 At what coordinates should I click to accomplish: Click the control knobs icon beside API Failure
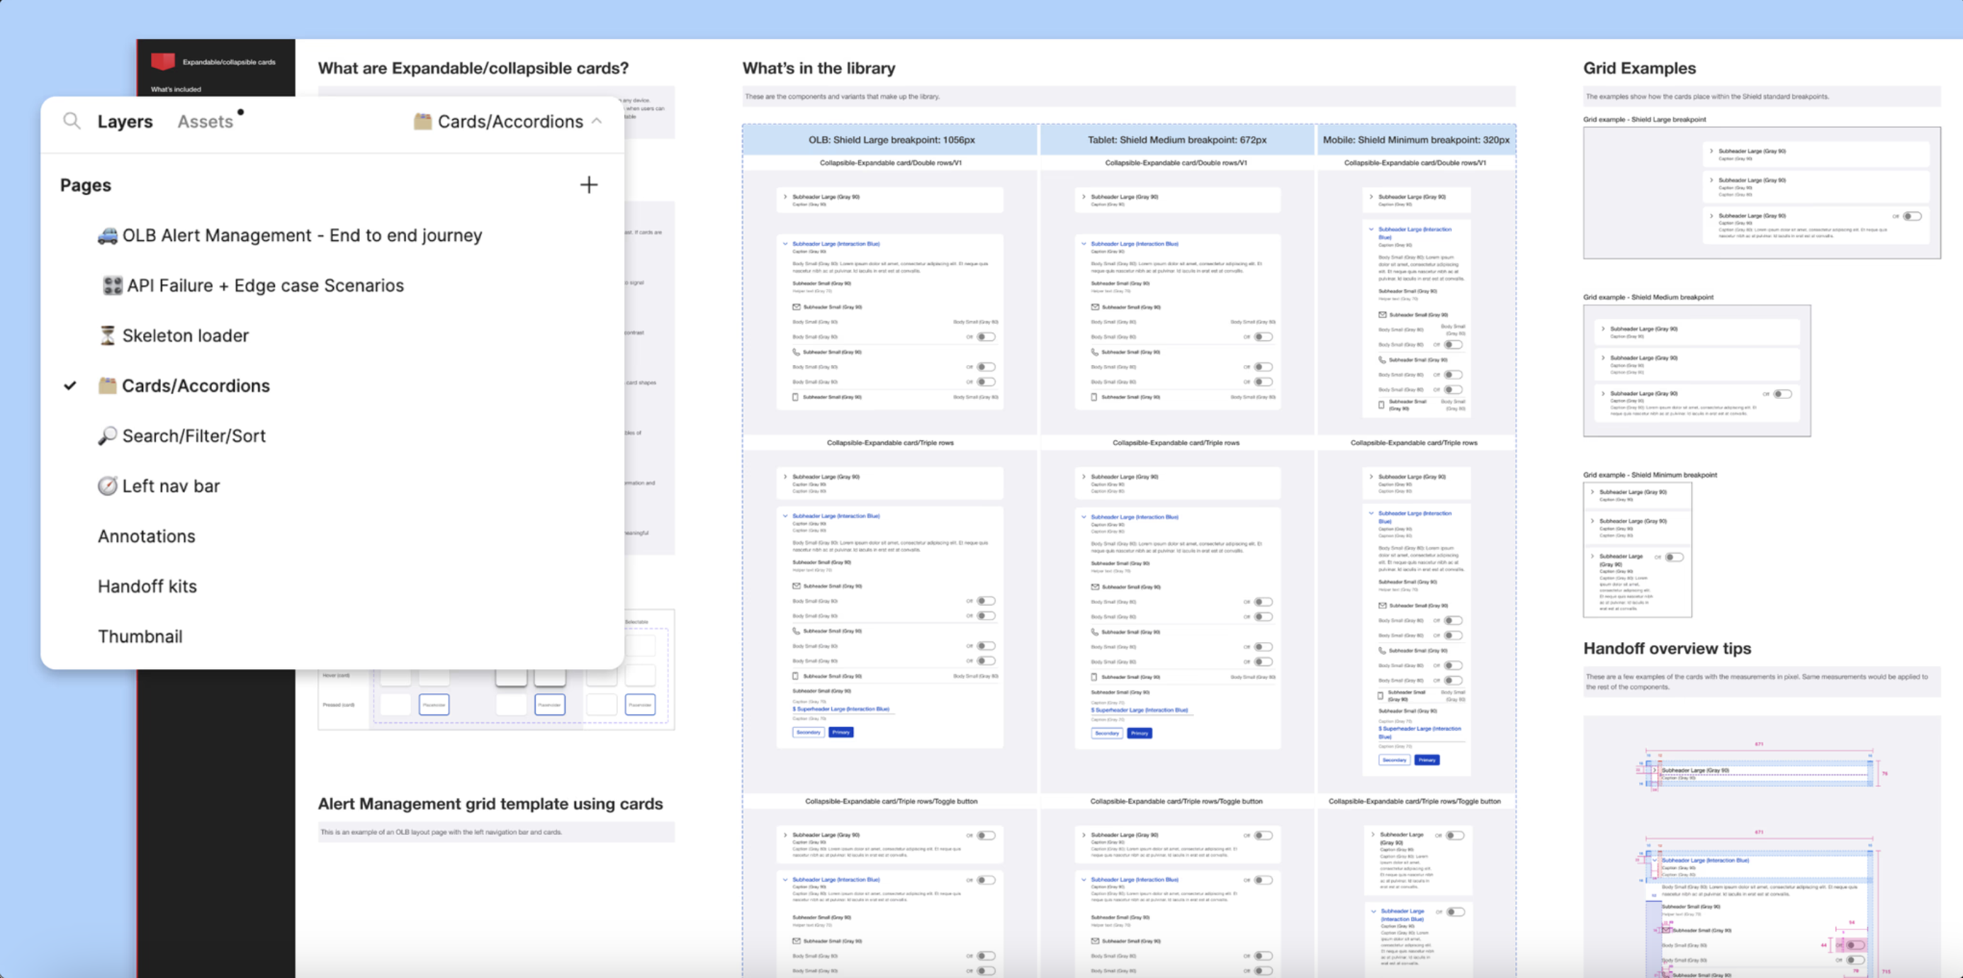click(x=112, y=286)
